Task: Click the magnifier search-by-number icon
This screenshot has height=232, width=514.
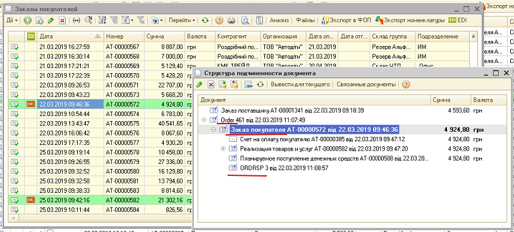Action: [x=88, y=20]
